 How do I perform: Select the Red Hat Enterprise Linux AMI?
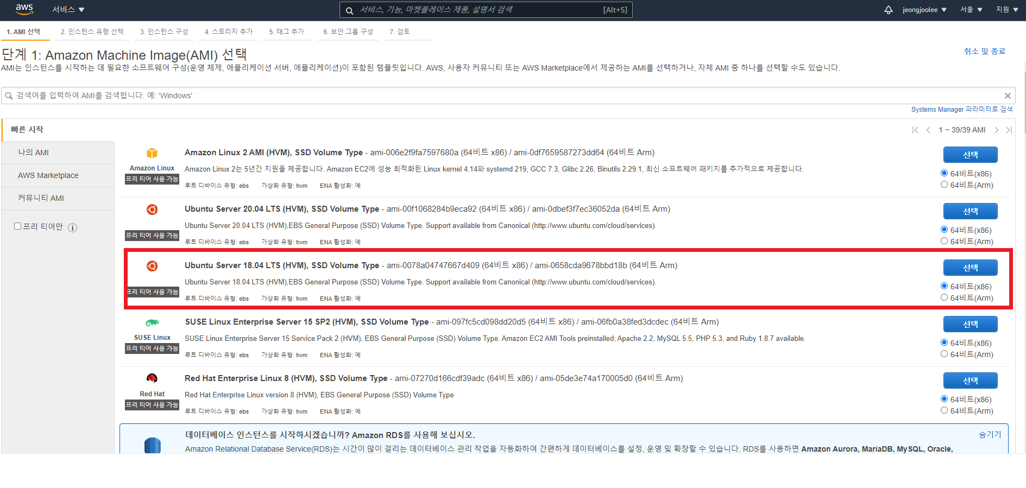970,381
